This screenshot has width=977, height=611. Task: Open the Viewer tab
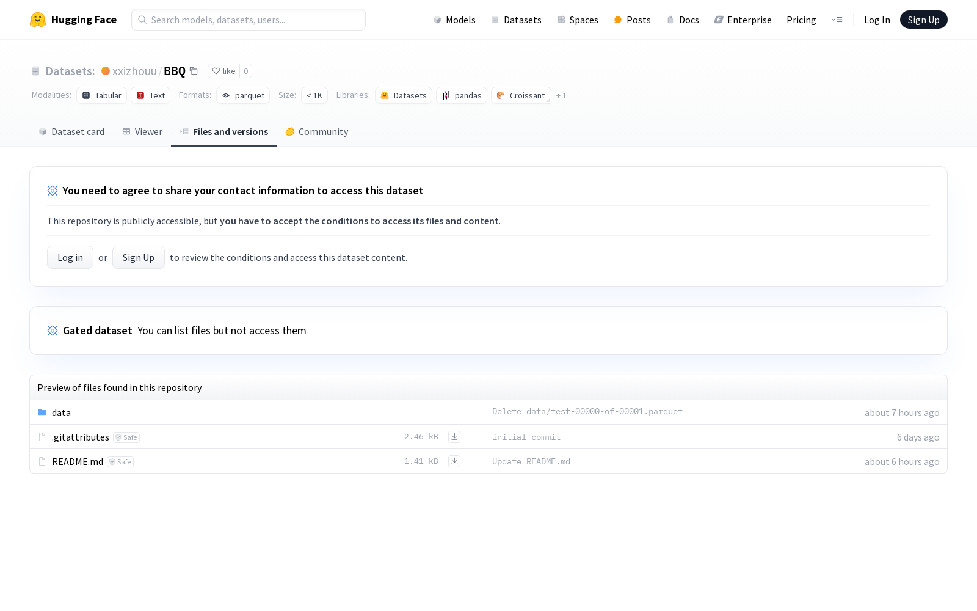tap(142, 132)
